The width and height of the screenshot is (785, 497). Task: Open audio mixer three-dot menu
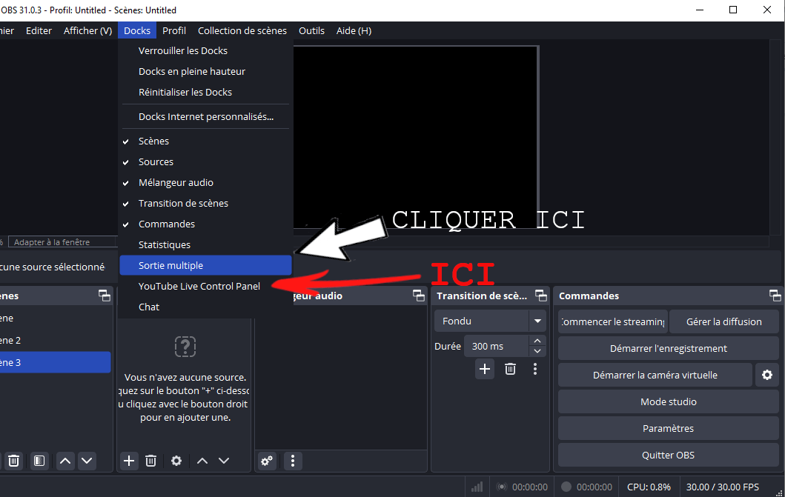coord(293,461)
